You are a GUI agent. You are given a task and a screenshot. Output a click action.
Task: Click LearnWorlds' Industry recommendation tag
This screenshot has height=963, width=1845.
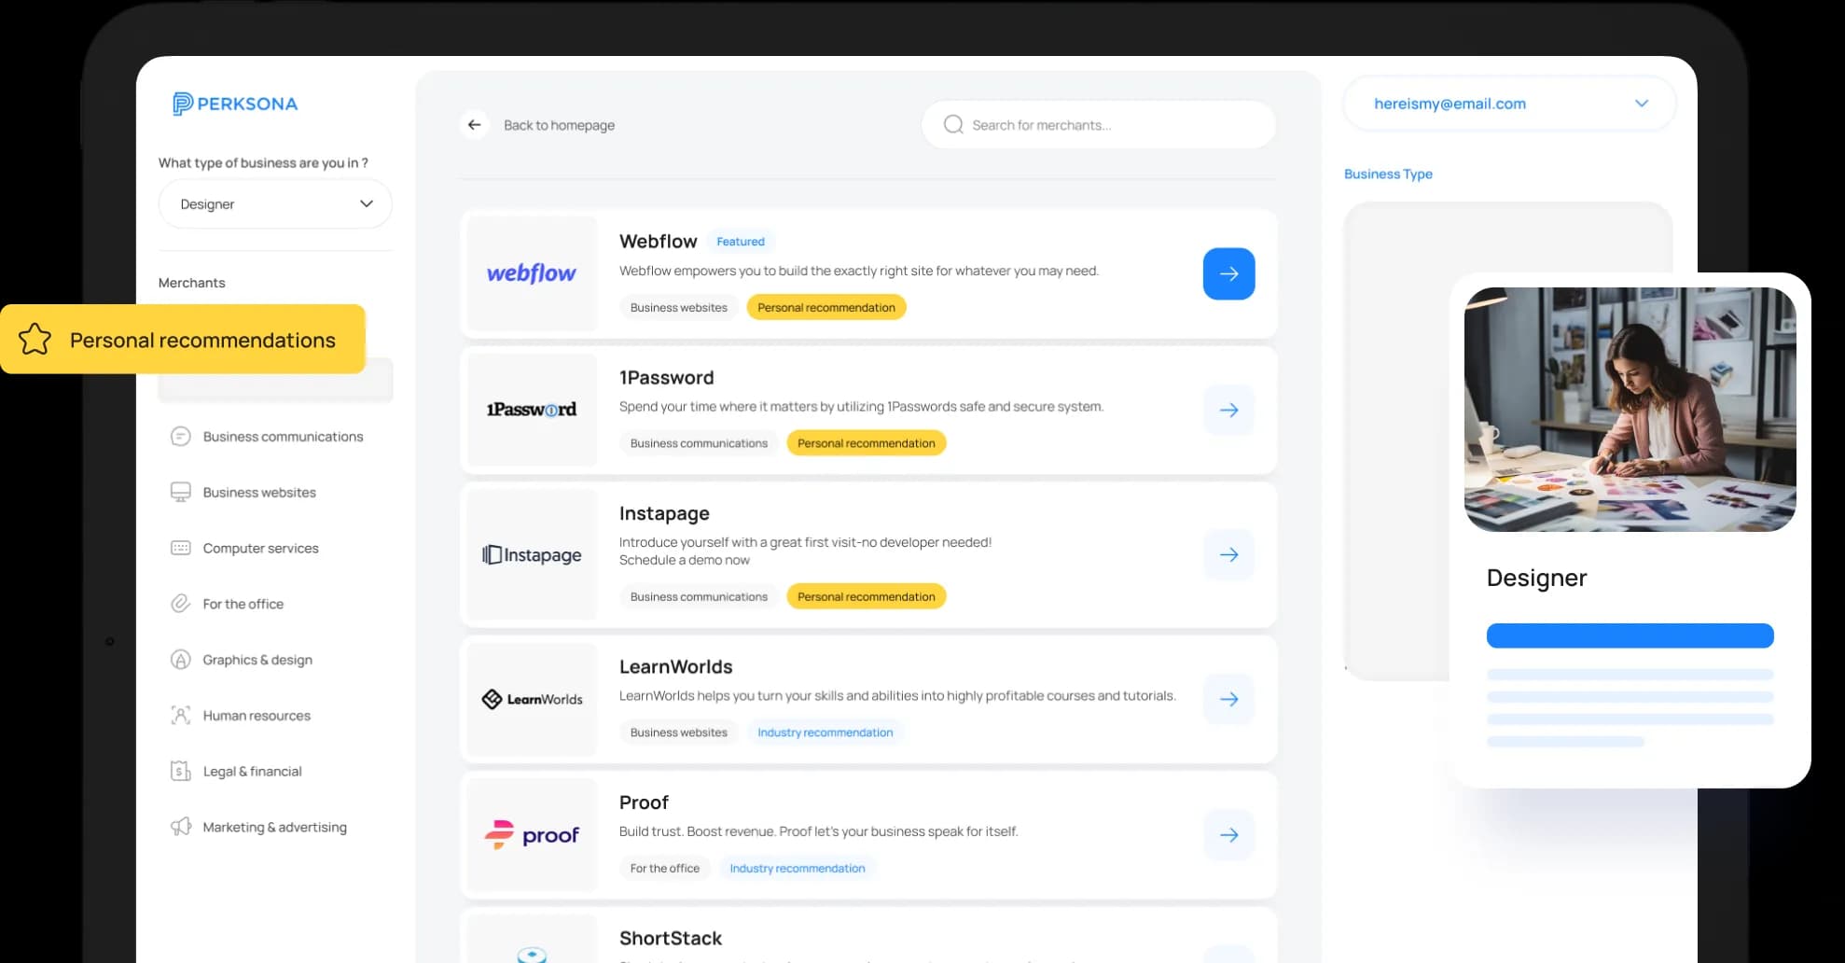(x=825, y=733)
